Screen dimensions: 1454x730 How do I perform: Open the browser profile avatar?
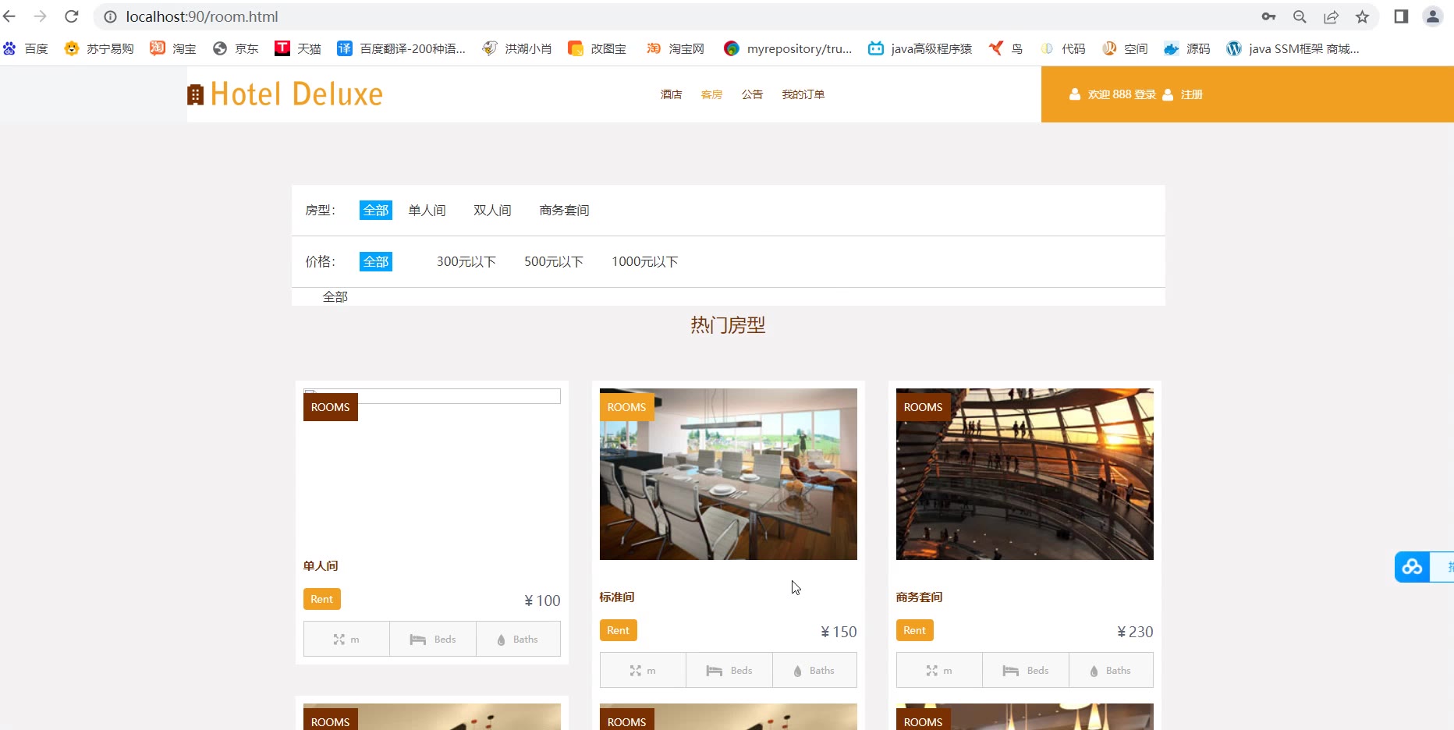tap(1433, 16)
